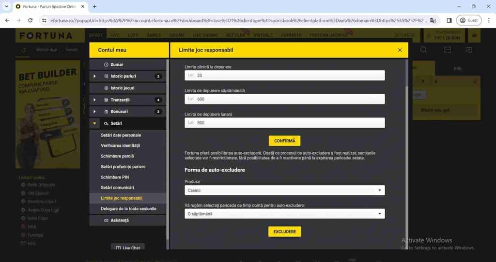Edit the monthly deposit limit field
The width and height of the screenshot is (496, 262).
pos(285,123)
